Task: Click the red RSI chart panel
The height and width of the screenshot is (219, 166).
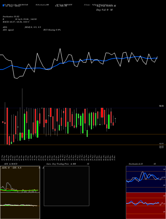Action: [x=146, y=206]
